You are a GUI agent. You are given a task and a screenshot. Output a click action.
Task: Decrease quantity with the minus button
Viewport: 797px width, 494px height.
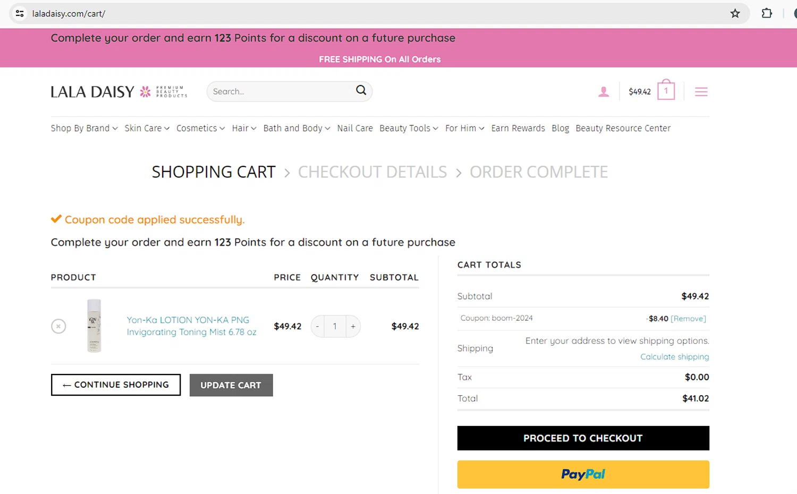coord(318,327)
